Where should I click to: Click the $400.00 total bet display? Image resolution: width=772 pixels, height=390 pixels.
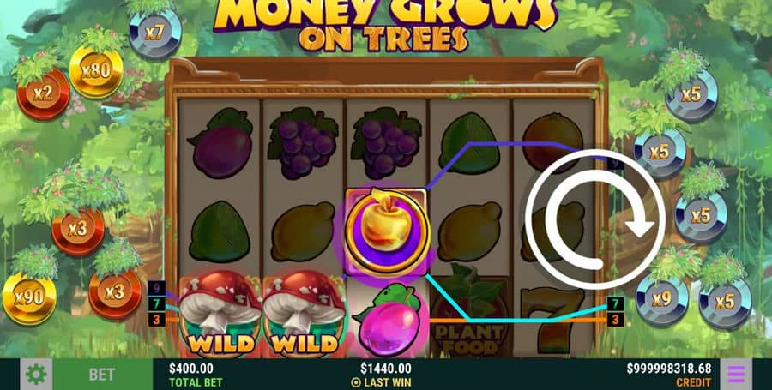(x=196, y=375)
